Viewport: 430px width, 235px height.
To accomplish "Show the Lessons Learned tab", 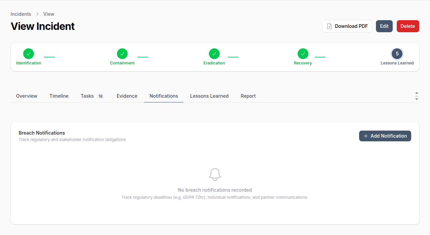I will 209,96.
